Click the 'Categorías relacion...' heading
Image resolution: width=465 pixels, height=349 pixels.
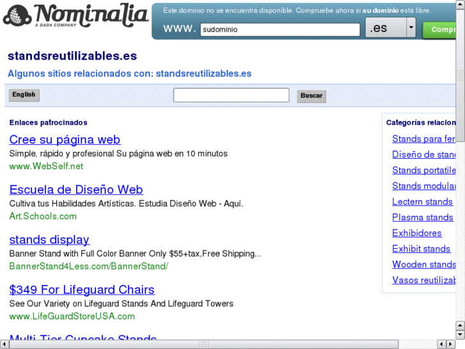[421, 123]
